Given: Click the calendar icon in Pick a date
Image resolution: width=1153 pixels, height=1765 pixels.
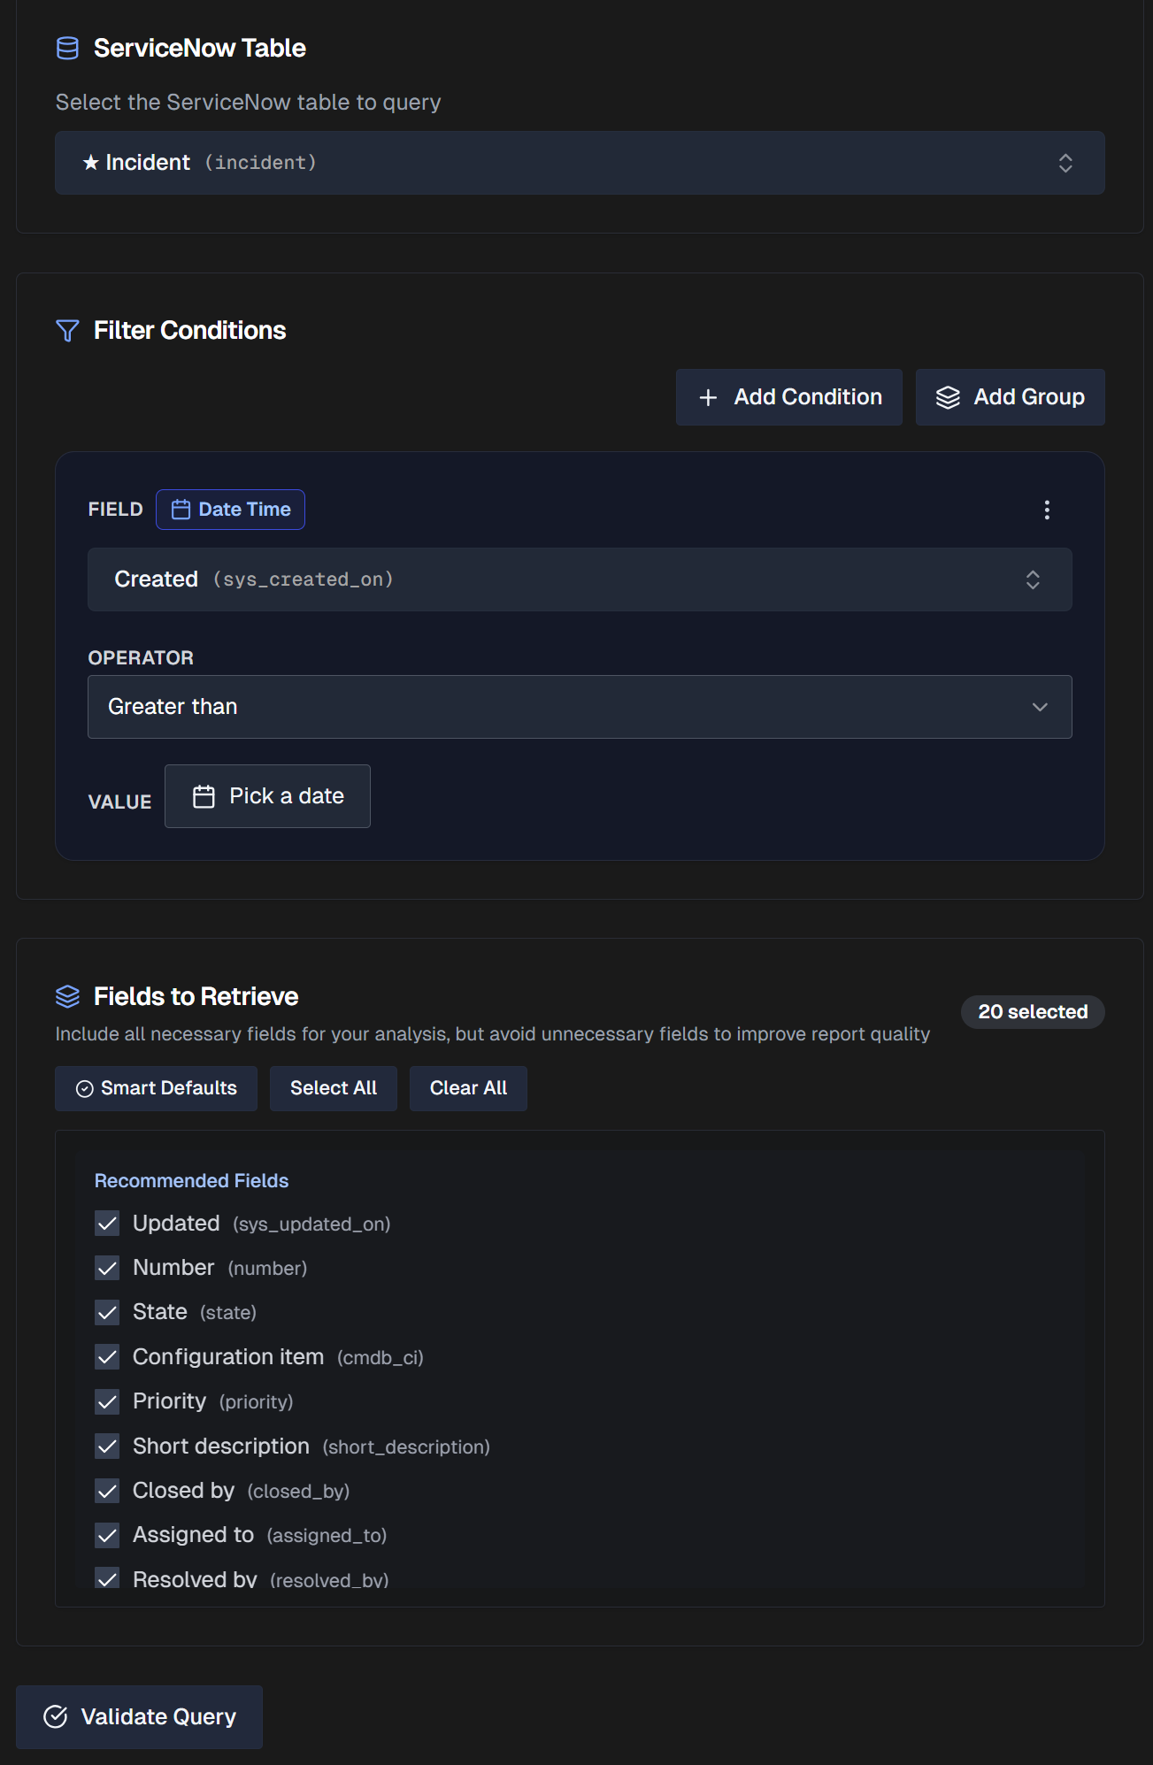Looking at the screenshot, I should click(x=204, y=796).
